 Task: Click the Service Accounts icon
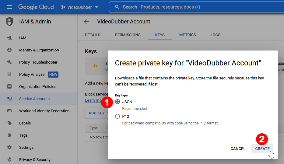9,99
